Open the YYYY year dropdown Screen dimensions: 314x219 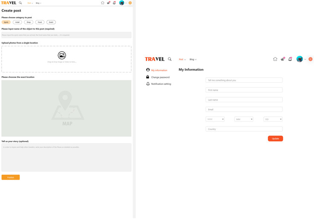click(215, 119)
